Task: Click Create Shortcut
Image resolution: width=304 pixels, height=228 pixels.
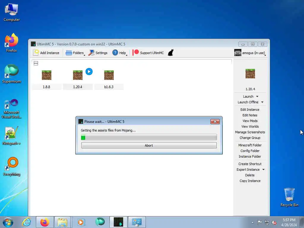Action: tap(250, 164)
